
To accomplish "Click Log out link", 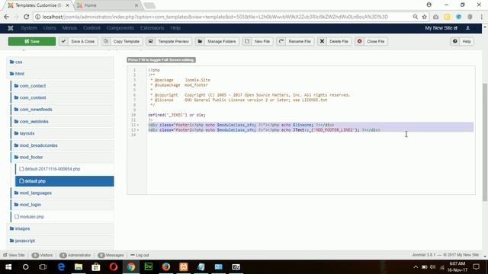I will click(140, 255).
